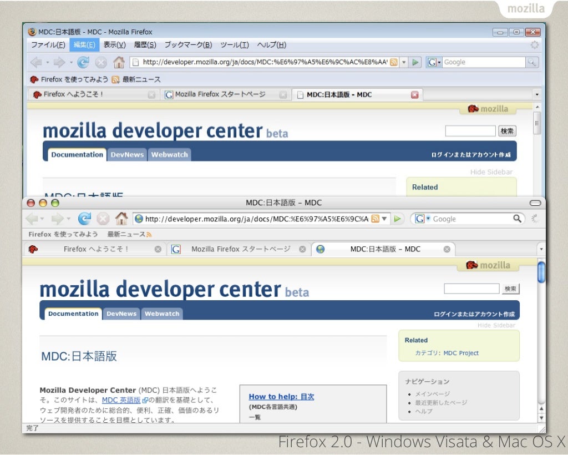The image size is (568, 455).
Task: Open URL history dropdown in Windows address bar
Action: click(x=404, y=62)
